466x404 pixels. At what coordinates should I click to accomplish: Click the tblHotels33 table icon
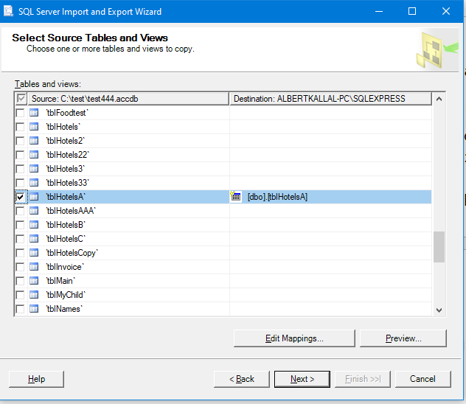(34, 183)
